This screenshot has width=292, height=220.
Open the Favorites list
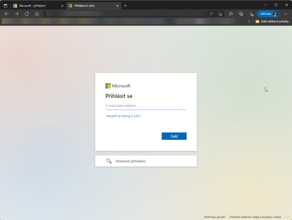(231, 14)
